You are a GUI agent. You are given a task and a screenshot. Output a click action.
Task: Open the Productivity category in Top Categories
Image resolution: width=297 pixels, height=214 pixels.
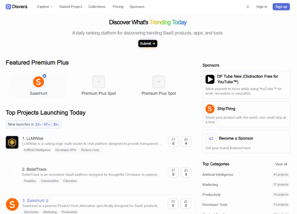pos(211,195)
